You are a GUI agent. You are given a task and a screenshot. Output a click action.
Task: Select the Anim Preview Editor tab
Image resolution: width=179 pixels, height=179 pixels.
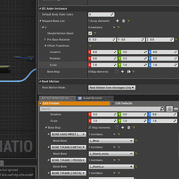tap(55, 98)
